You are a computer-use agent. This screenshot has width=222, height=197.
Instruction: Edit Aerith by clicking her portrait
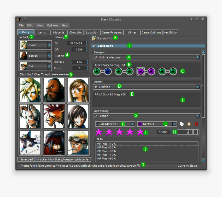pyautogui.click(x=30, y=116)
